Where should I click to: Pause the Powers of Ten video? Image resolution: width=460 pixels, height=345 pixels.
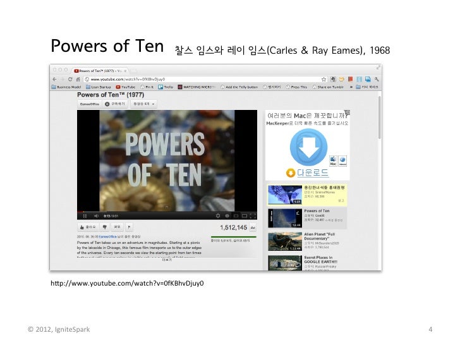point(85,216)
